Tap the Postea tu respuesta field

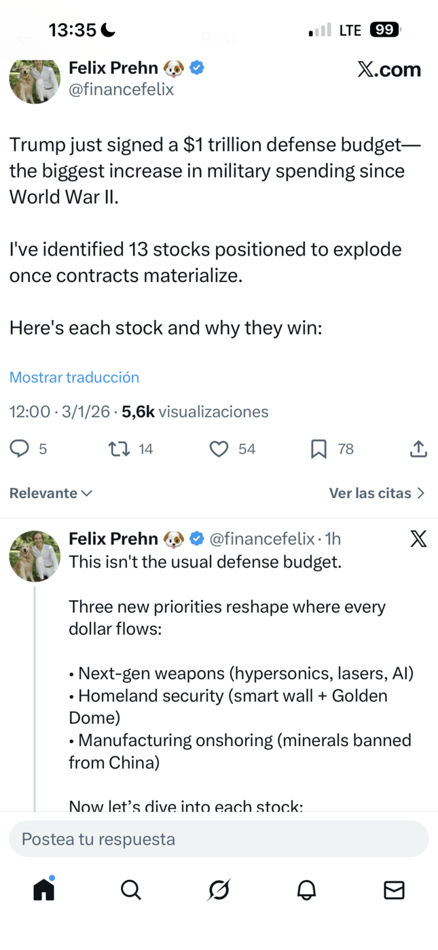[x=219, y=839]
